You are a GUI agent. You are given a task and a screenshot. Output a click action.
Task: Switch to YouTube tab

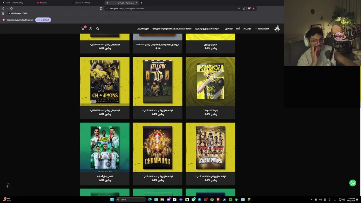43,3
